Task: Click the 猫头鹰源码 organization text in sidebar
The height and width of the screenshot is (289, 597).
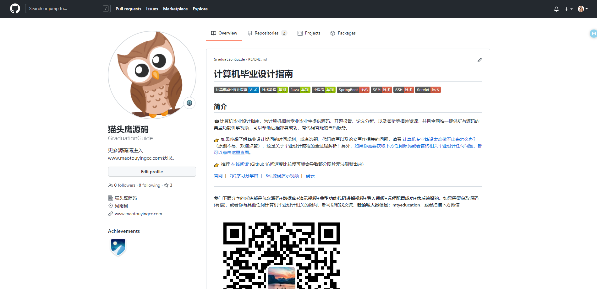Action: click(x=126, y=198)
